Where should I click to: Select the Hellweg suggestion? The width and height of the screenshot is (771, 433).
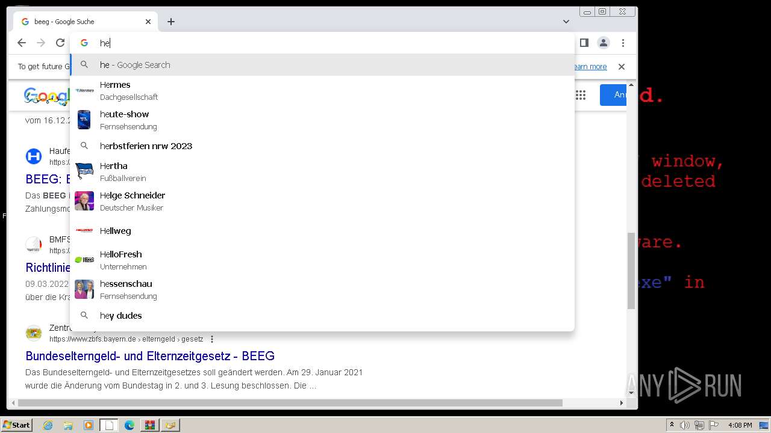(x=322, y=231)
